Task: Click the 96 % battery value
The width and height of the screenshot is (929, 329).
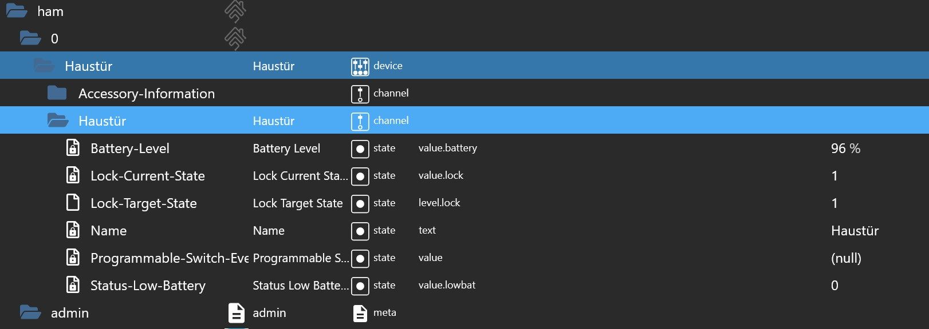Action: pos(845,149)
